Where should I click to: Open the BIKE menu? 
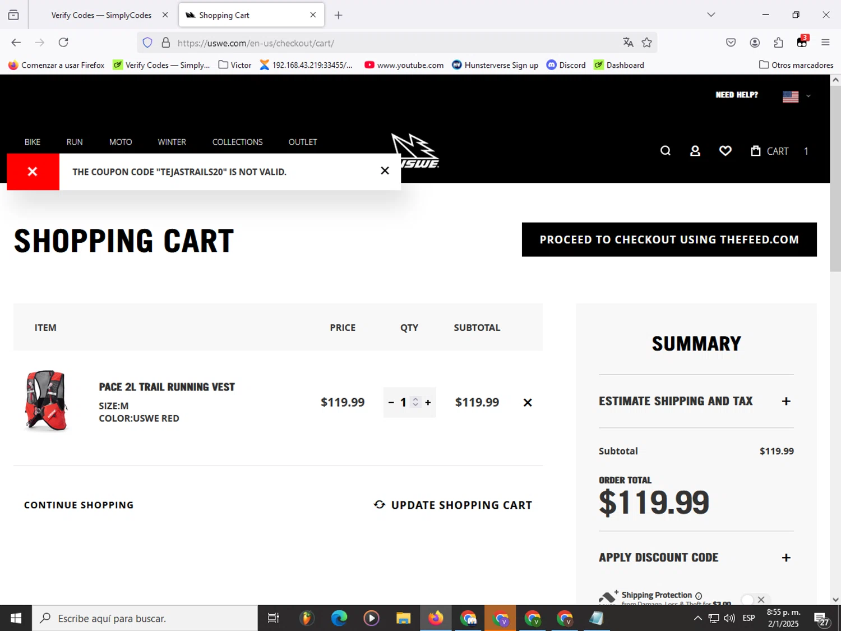[x=33, y=142]
